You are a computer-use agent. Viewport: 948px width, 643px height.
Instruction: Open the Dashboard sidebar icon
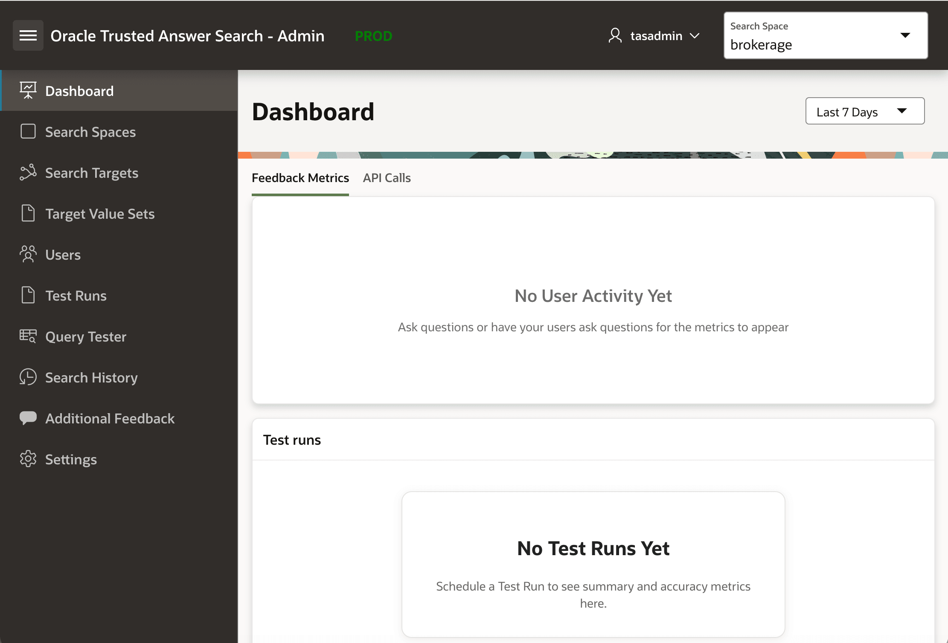[x=28, y=90]
